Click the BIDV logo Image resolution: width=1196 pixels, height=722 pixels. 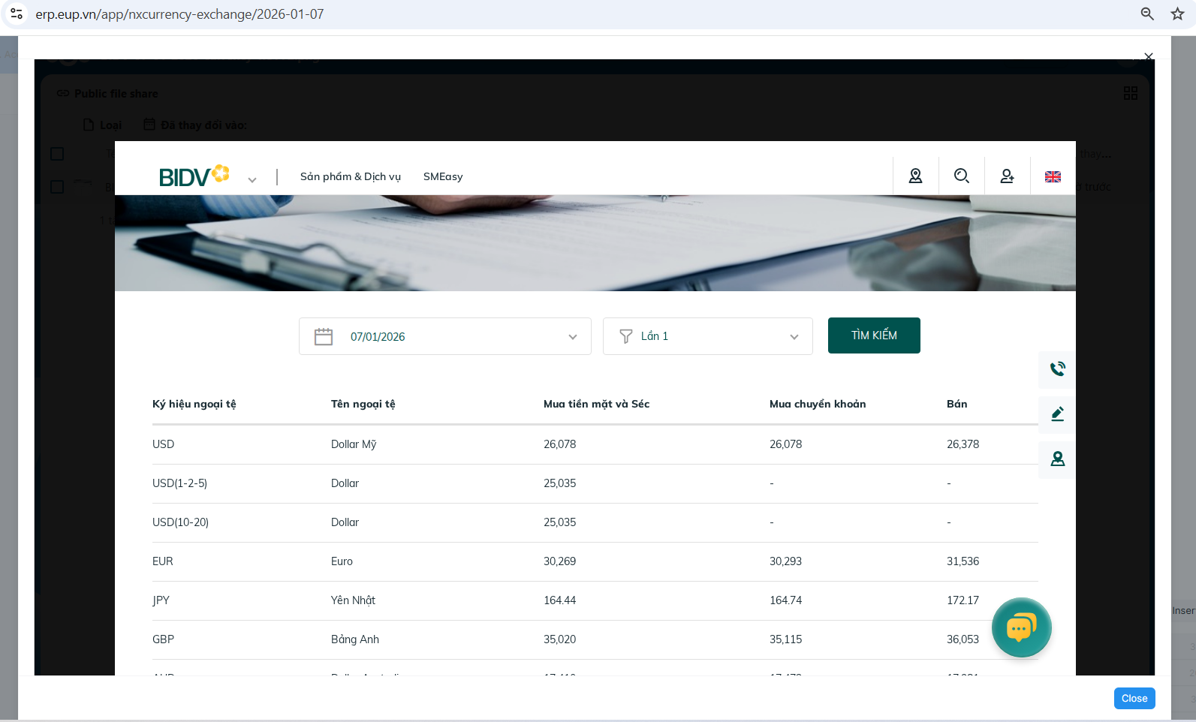point(194,176)
